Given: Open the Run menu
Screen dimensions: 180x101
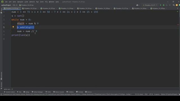Looking at the screenshot, I should pos(37,2).
